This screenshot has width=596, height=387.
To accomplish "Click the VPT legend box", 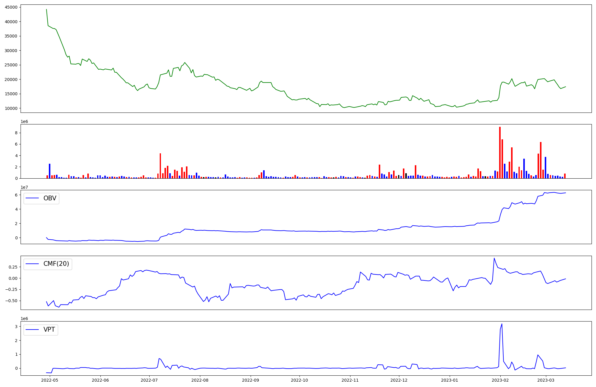I will 41,330.
